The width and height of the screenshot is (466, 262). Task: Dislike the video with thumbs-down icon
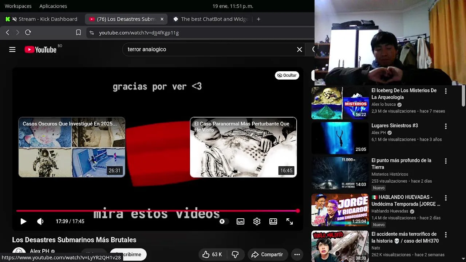(x=236, y=254)
